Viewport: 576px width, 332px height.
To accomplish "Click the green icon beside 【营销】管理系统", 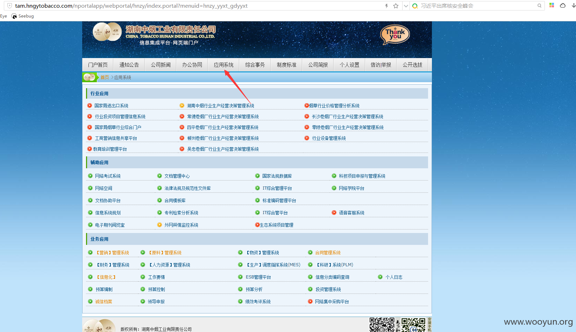I will point(90,252).
